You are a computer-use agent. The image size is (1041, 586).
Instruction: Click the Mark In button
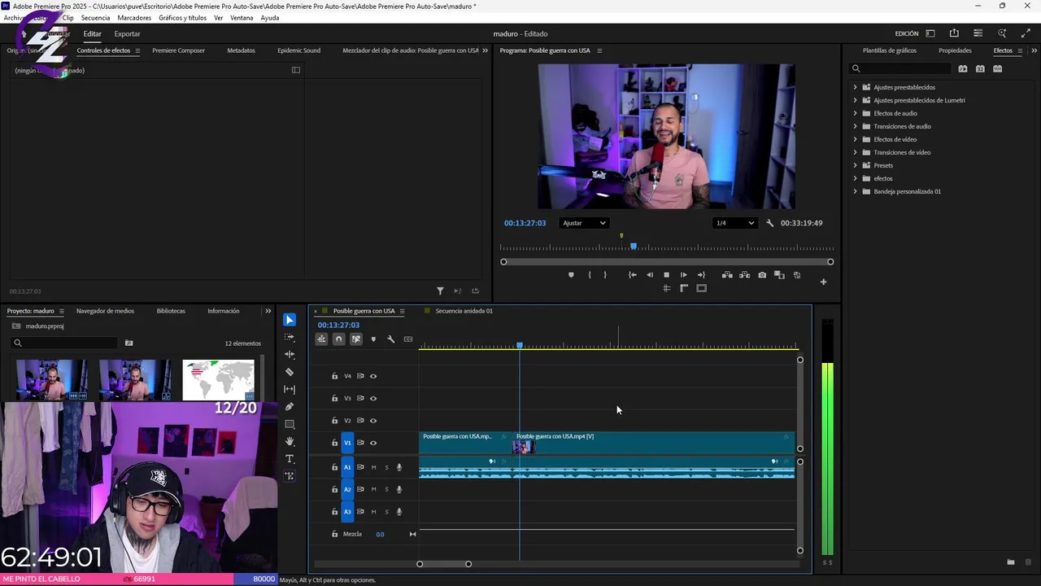pos(590,275)
